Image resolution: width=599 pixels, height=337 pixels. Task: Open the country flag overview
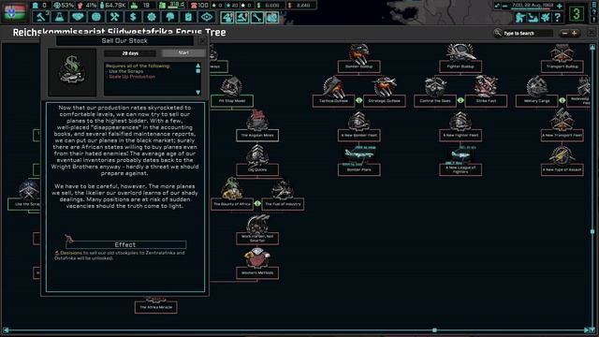click(14, 12)
